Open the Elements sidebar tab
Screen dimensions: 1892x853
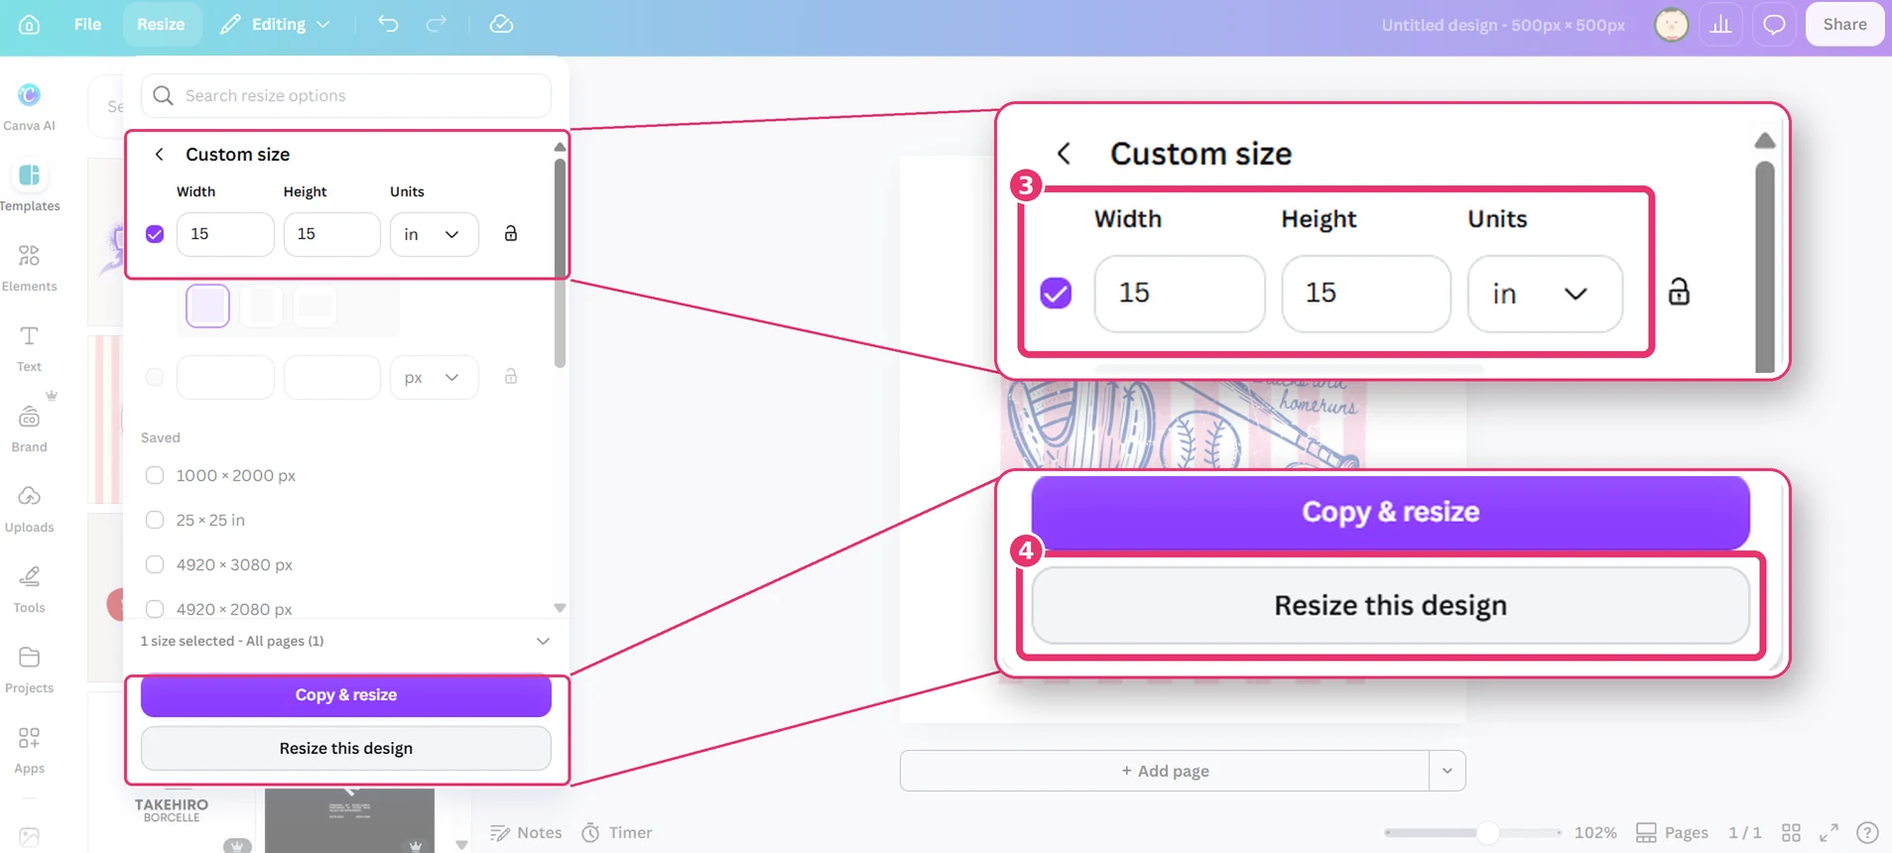[29, 268]
